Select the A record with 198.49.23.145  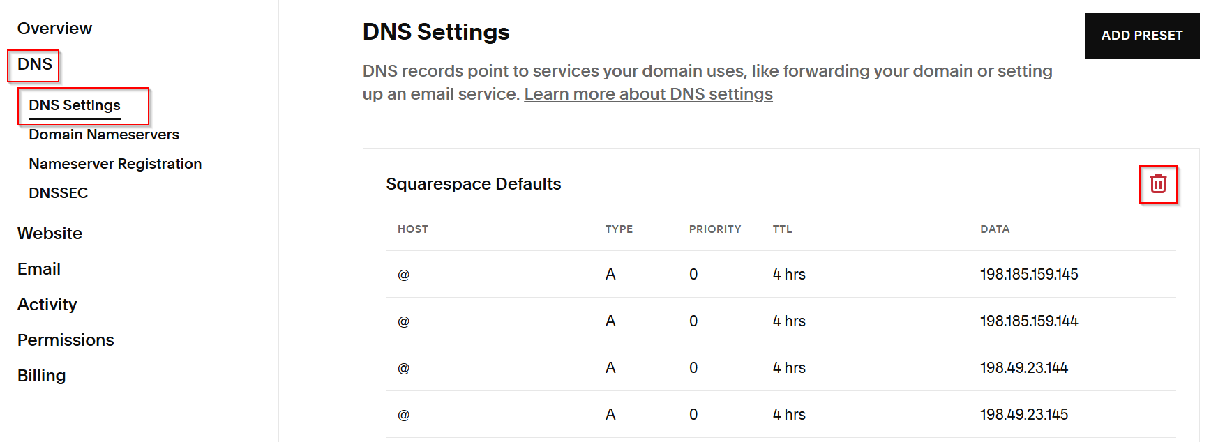pyautogui.click(x=1023, y=415)
